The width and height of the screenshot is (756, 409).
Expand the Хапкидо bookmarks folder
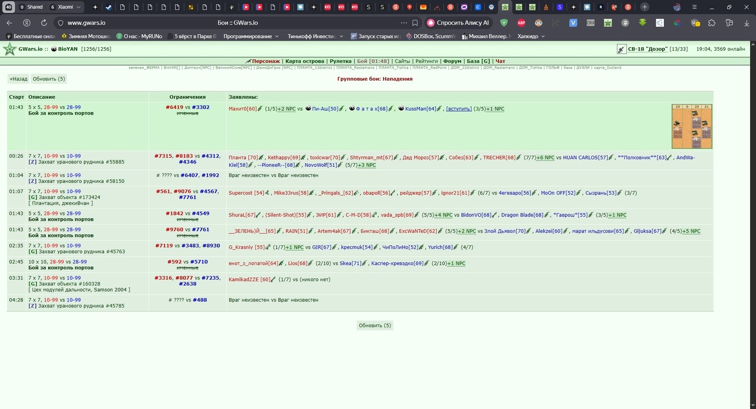[531, 36]
